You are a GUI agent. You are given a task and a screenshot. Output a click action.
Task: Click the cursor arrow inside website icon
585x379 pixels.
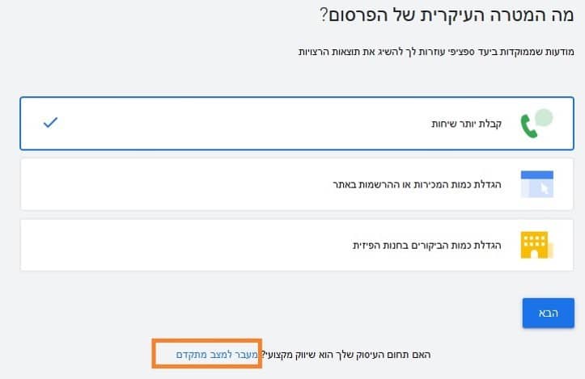[x=544, y=189]
